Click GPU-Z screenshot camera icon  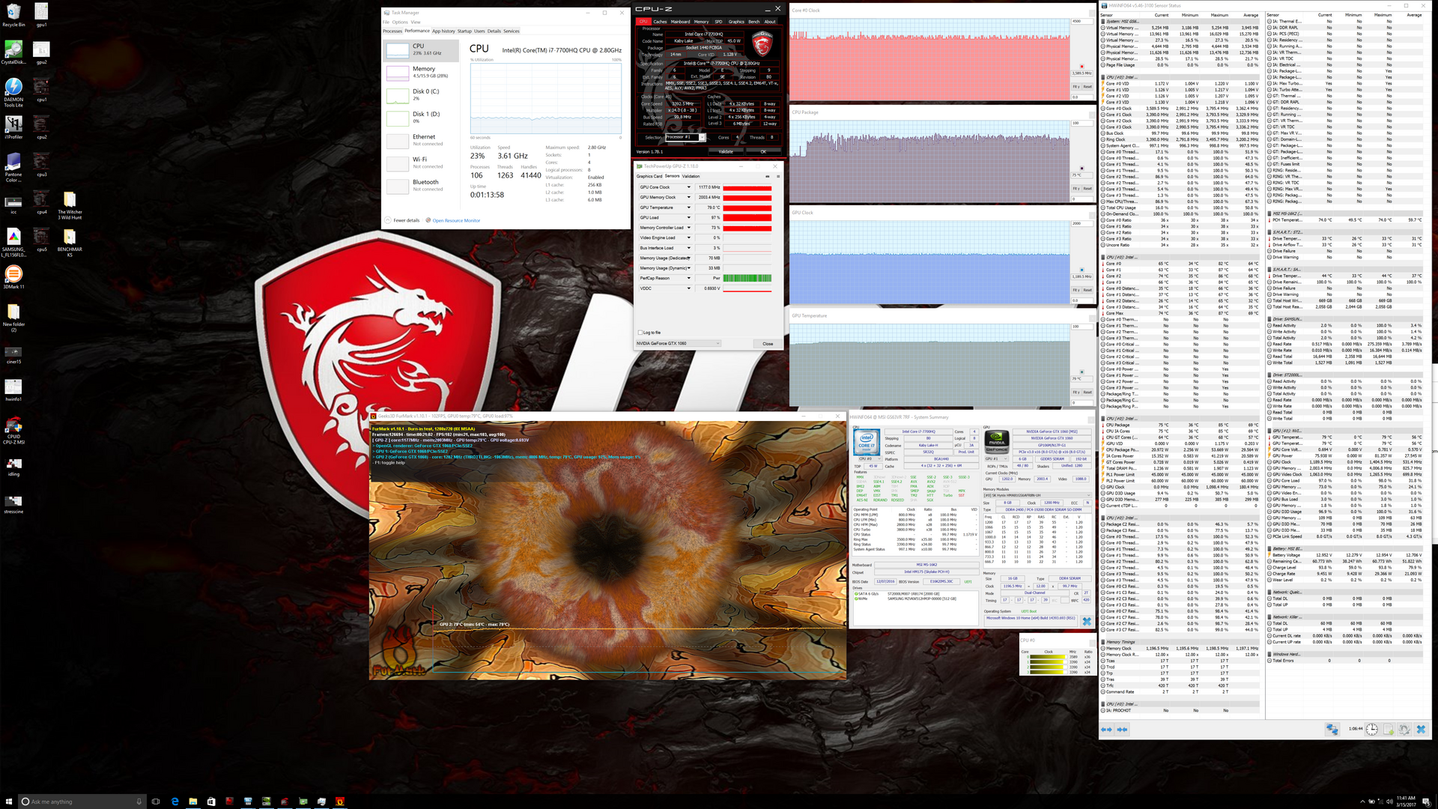[x=767, y=176]
